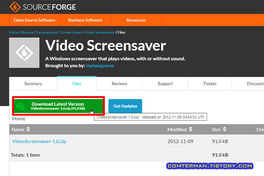The width and height of the screenshot is (264, 176).
Task: Sort by Size using sort arrows
Action: coord(224,129)
